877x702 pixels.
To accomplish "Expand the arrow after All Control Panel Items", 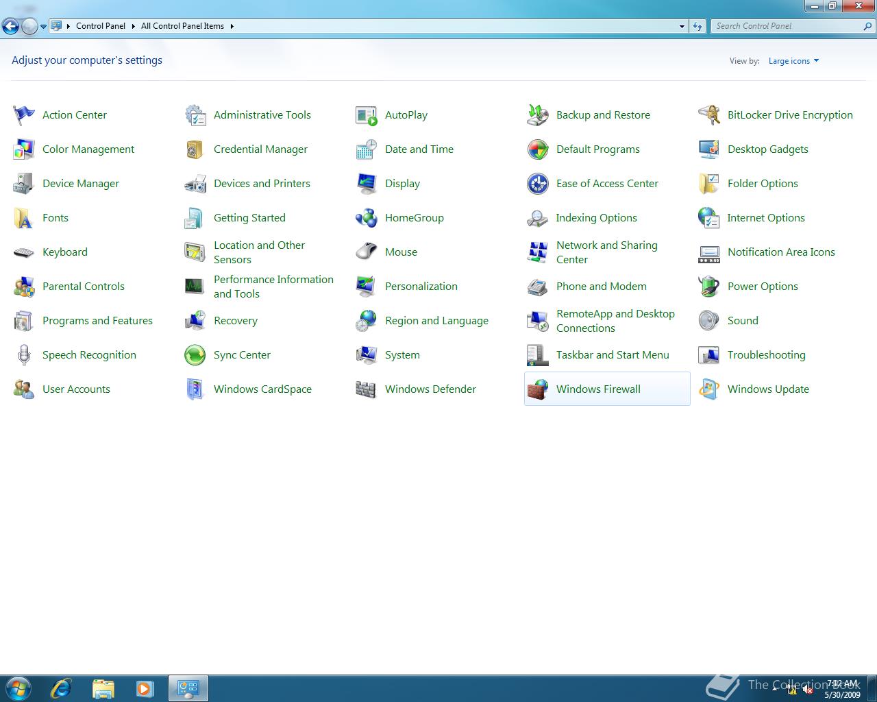I will click(x=232, y=26).
